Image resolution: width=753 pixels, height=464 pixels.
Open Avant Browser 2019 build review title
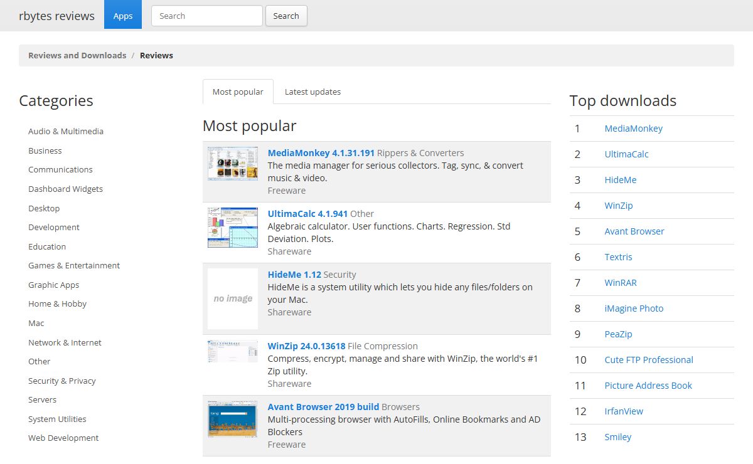click(323, 407)
